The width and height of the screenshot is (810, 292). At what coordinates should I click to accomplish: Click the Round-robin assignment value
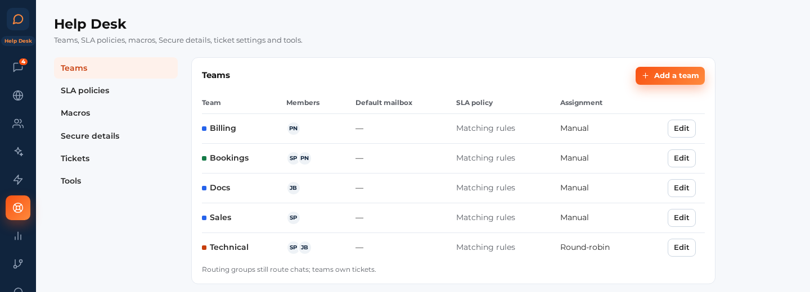(585, 247)
